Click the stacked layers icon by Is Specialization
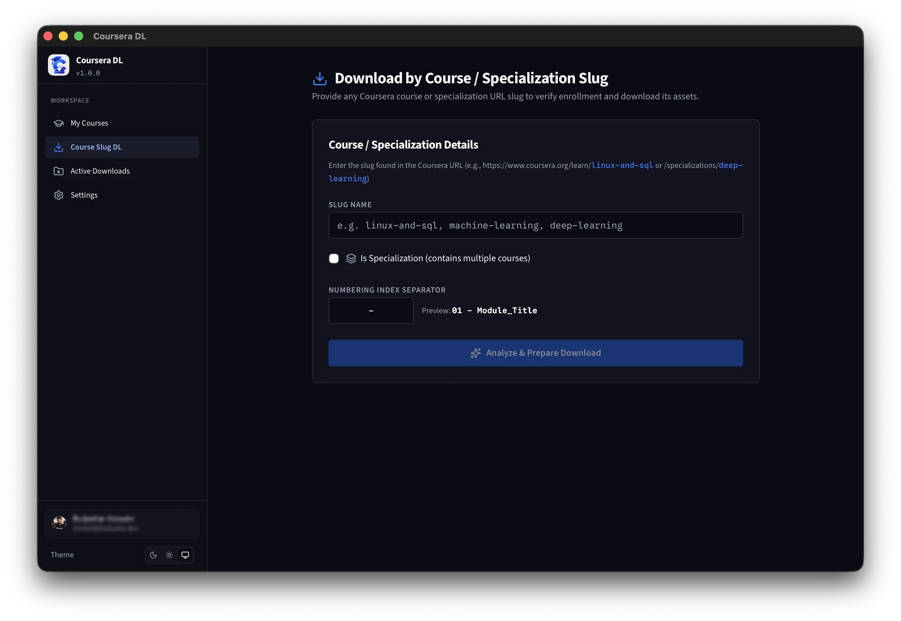Viewport: 901px width, 621px height. [351, 259]
